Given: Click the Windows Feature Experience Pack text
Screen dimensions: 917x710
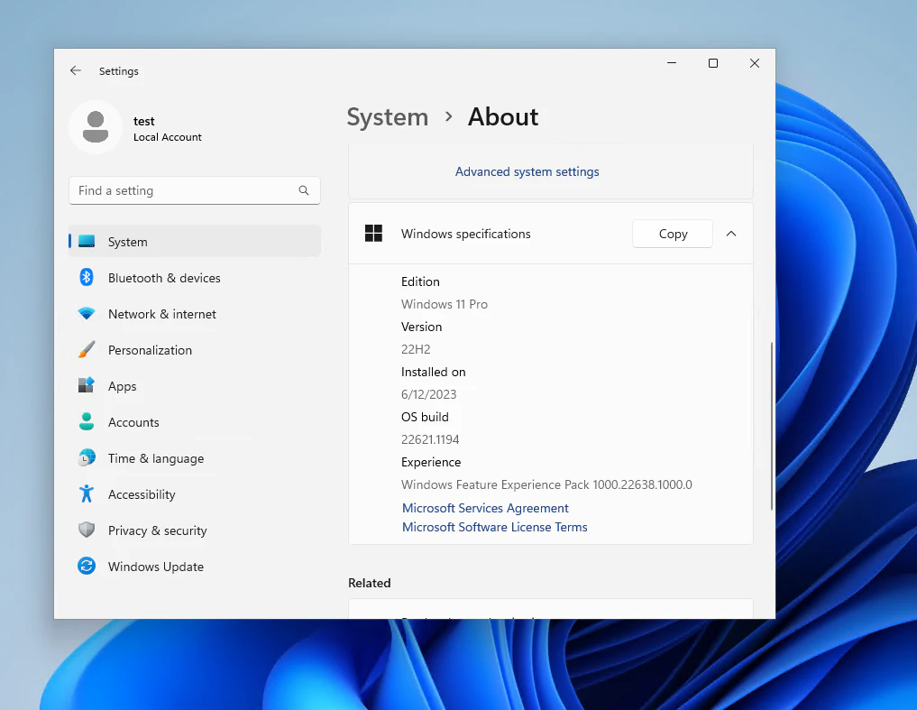Looking at the screenshot, I should [x=546, y=484].
